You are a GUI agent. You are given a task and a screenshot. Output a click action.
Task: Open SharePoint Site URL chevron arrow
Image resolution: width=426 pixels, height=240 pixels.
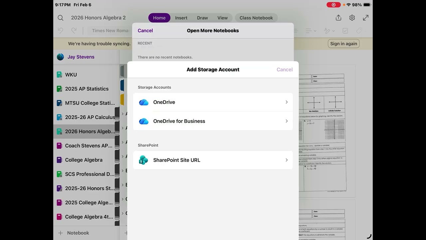pyautogui.click(x=287, y=160)
